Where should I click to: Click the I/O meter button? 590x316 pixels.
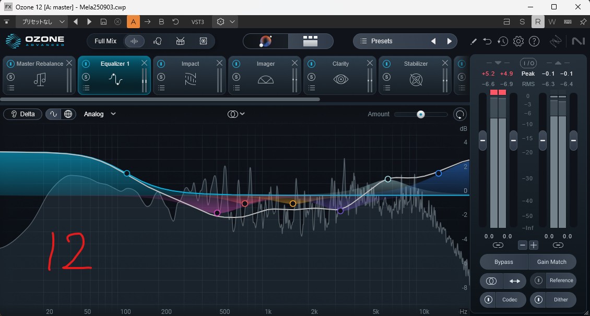click(x=528, y=63)
